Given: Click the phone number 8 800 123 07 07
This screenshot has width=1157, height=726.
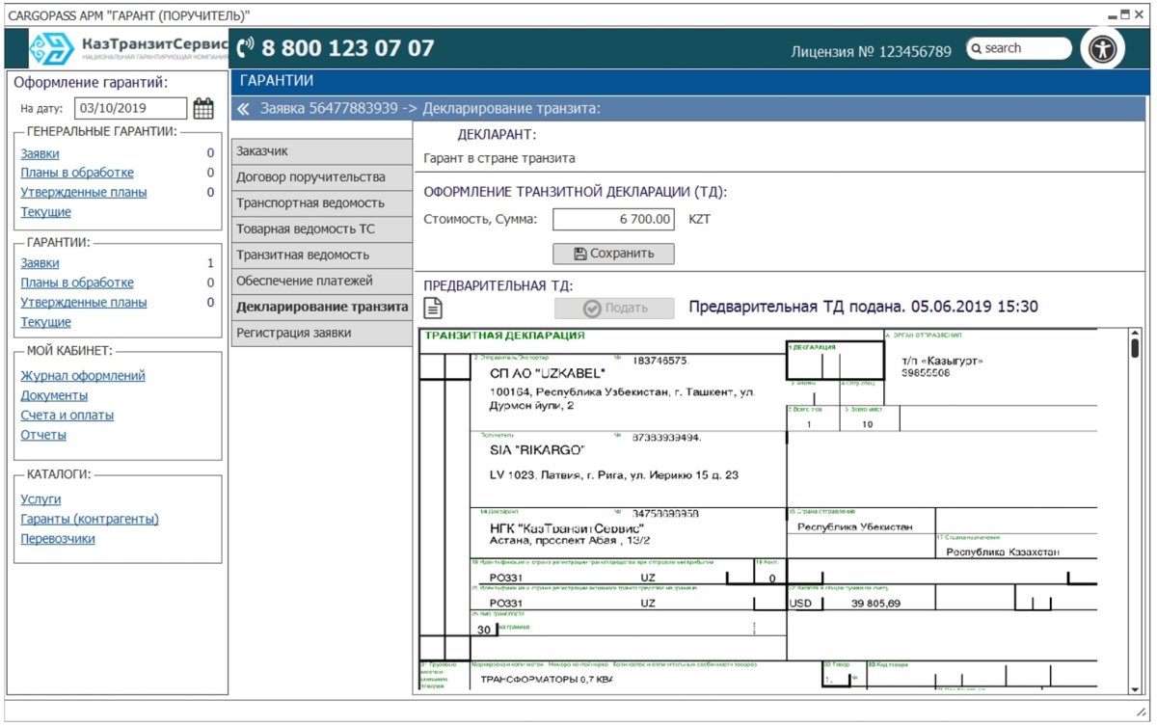Looking at the screenshot, I should [348, 48].
